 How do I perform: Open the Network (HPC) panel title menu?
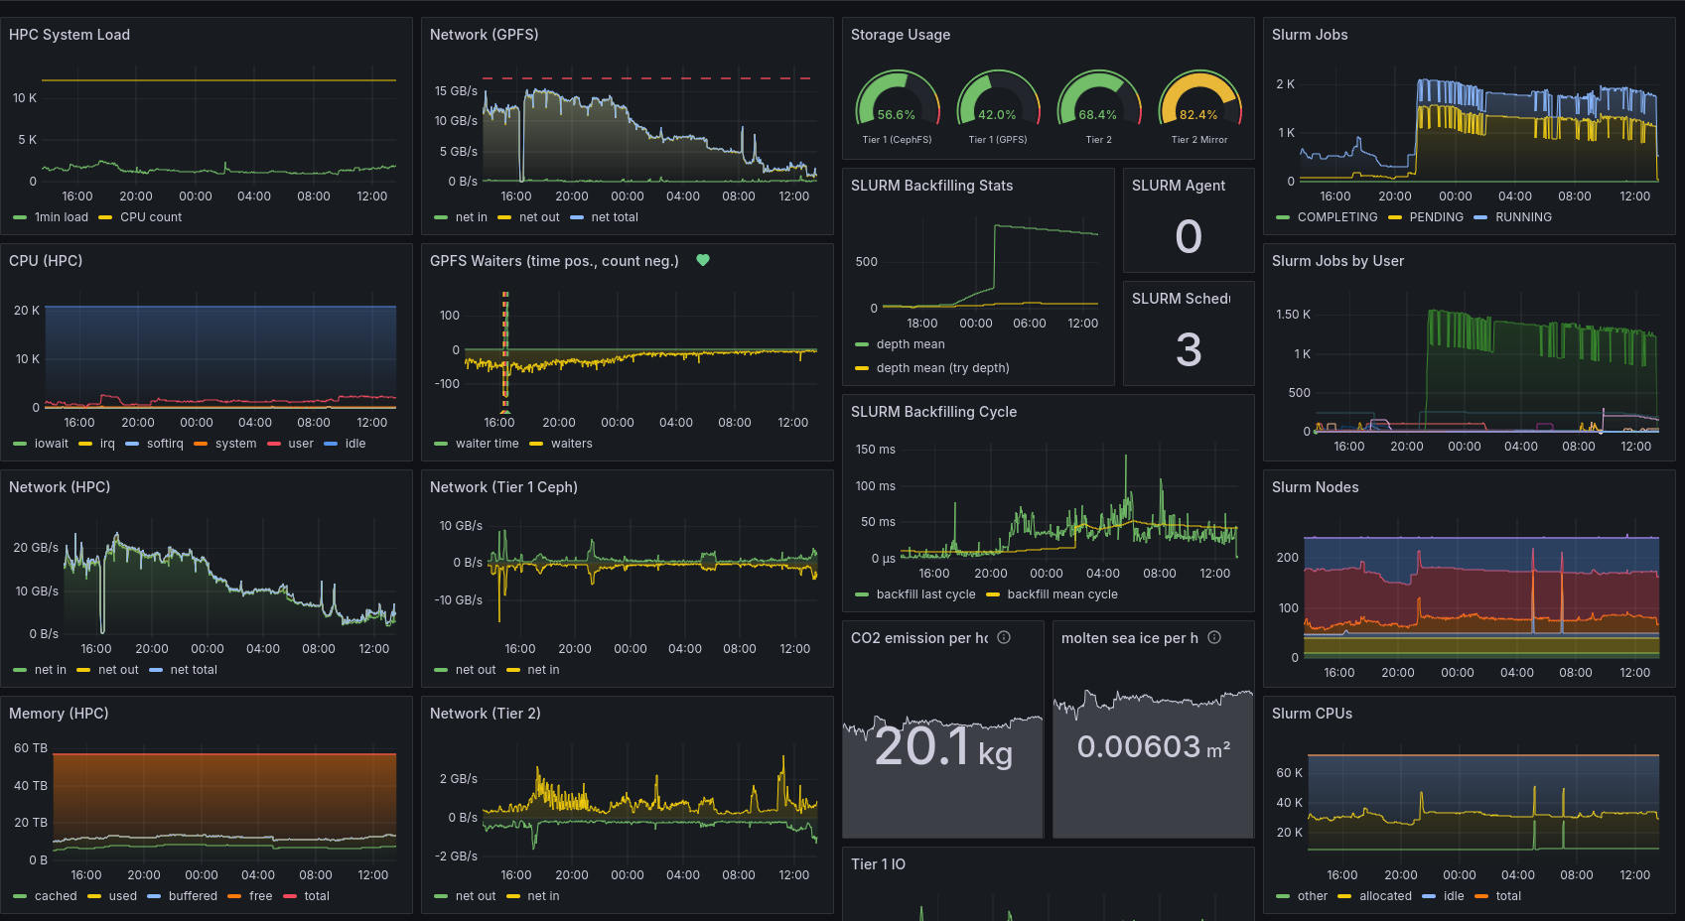point(60,487)
